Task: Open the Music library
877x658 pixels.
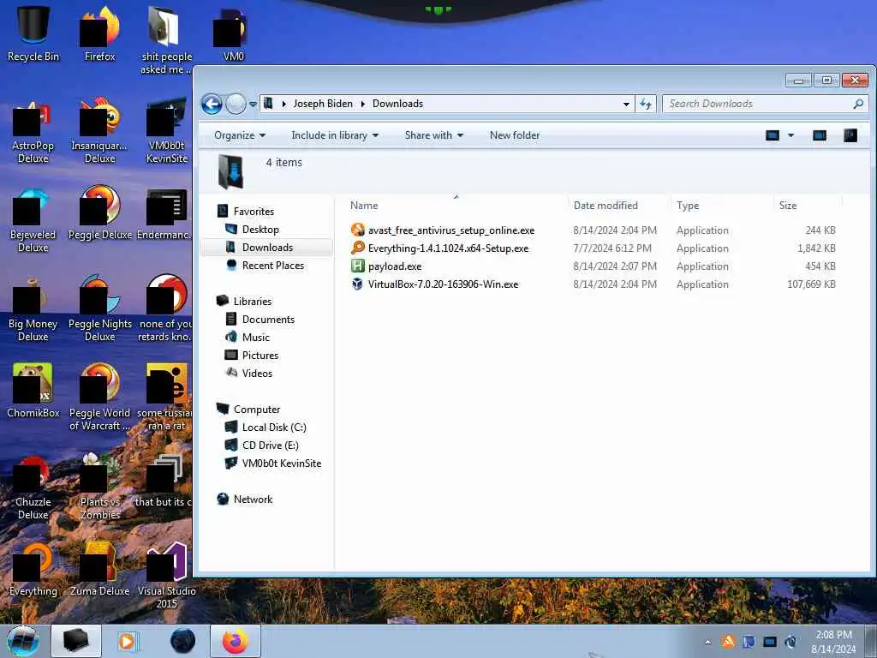Action: [x=255, y=337]
